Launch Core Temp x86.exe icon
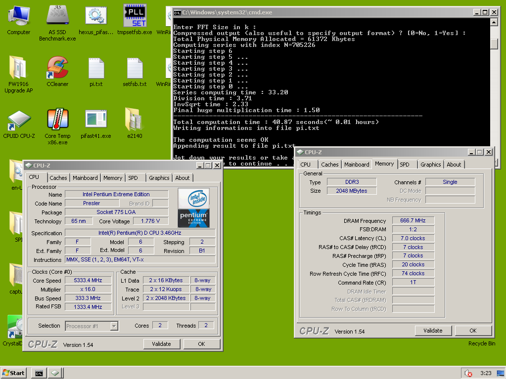This screenshot has height=379, width=506. 57,126
